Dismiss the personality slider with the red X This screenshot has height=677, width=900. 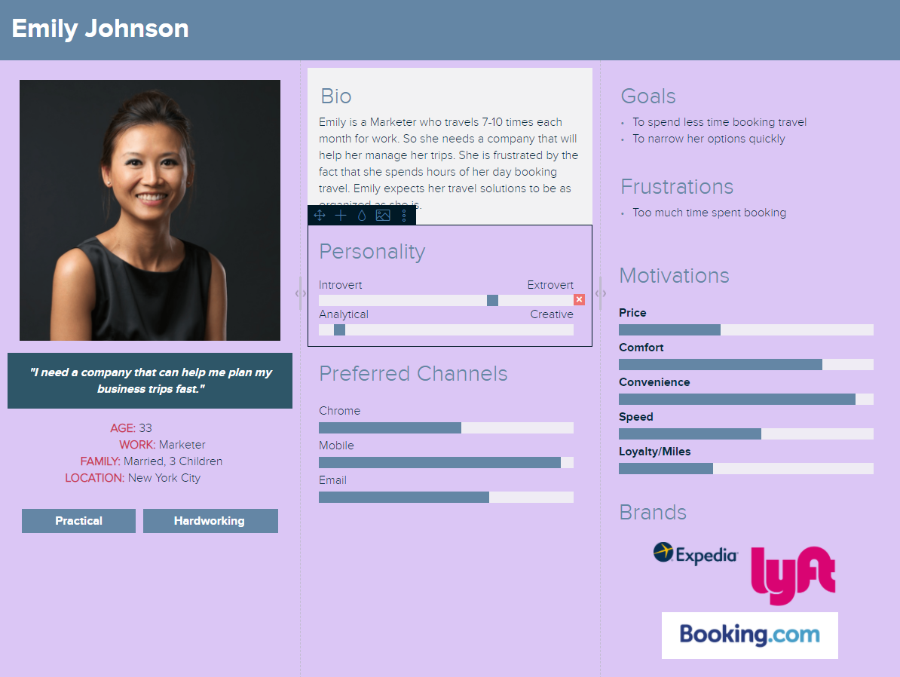pyautogui.click(x=579, y=299)
